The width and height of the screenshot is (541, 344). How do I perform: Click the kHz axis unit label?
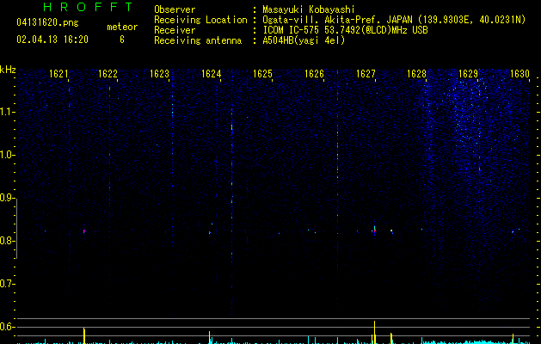(x=8, y=70)
